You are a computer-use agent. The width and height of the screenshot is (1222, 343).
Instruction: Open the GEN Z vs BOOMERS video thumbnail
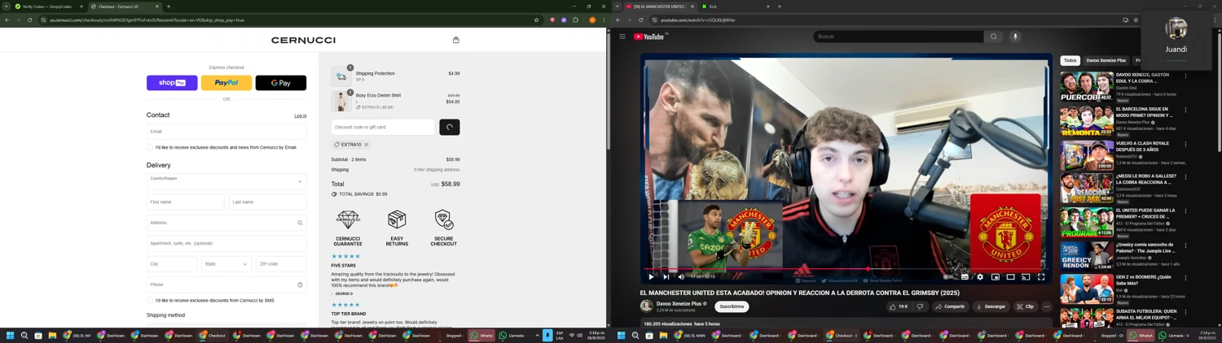1087,289
